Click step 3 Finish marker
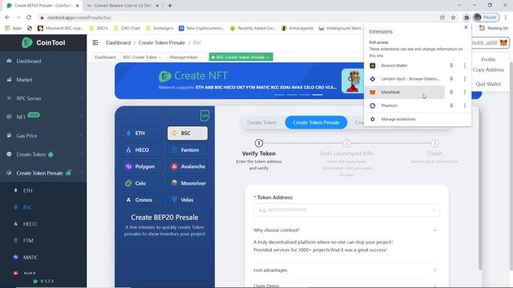This screenshot has width=513, height=288. coord(434,143)
